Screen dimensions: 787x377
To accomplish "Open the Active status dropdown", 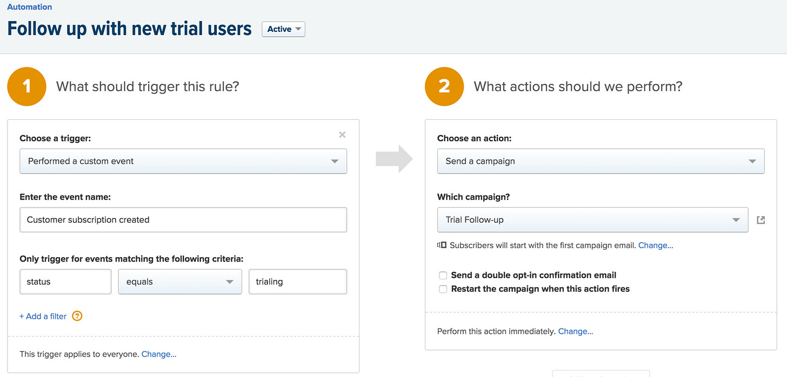I will click(284, 29).
